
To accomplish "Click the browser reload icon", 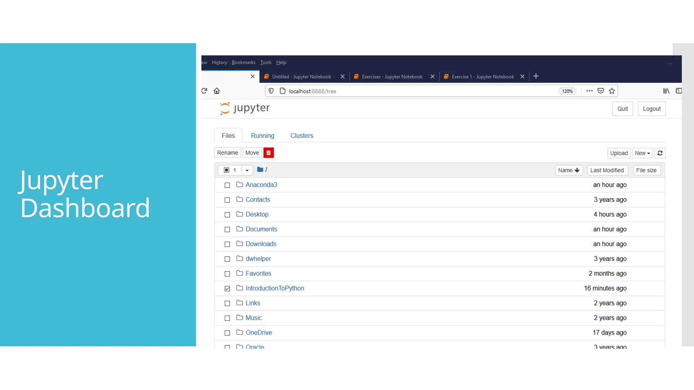I will click(x=204, y=91).
